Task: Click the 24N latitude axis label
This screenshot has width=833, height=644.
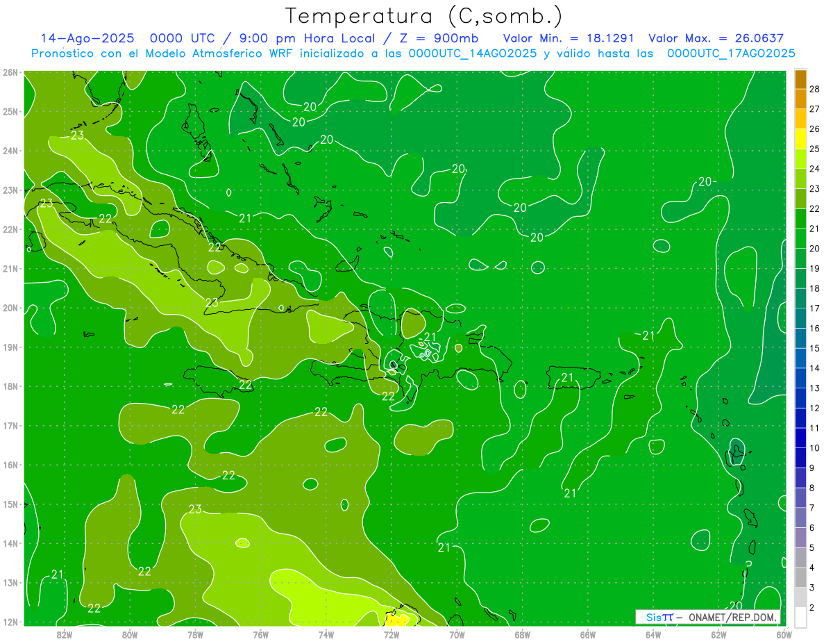Action: point(10,151)
